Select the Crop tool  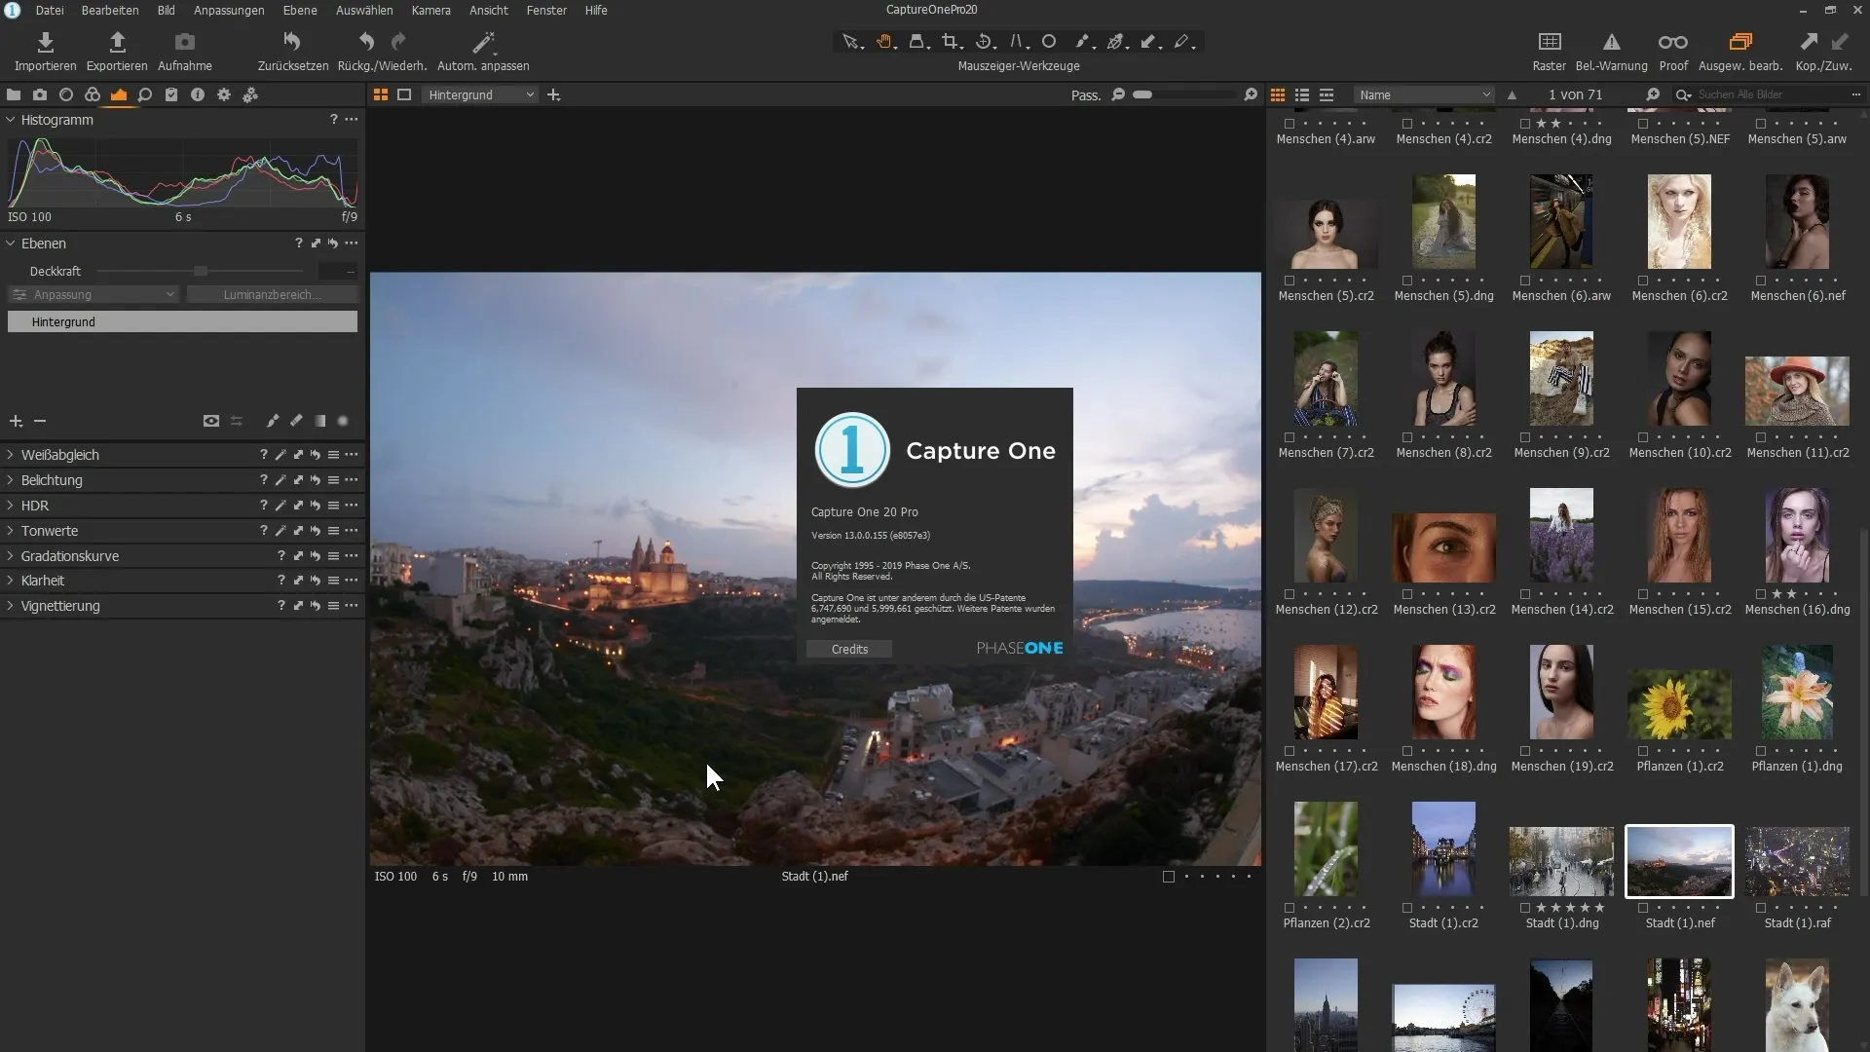pos(951,42)
